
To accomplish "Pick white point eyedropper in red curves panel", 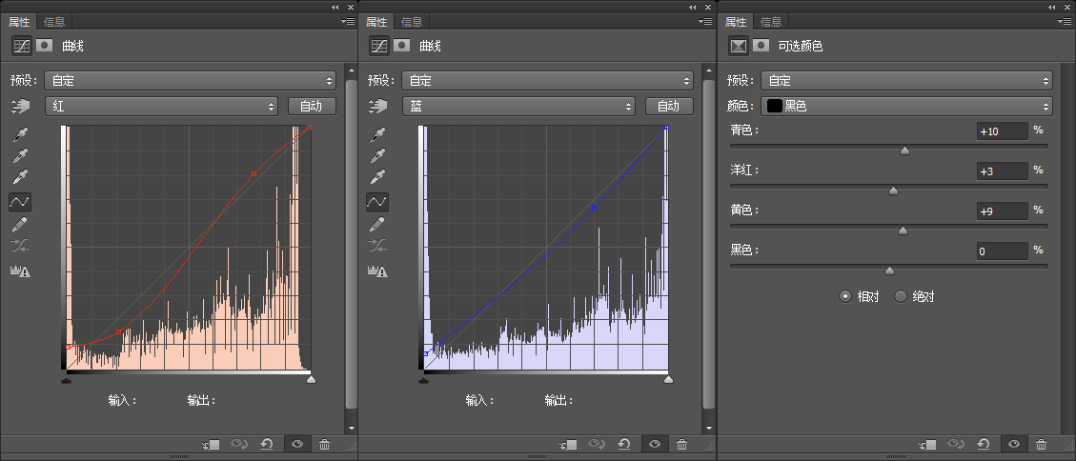I will (20, 177).
